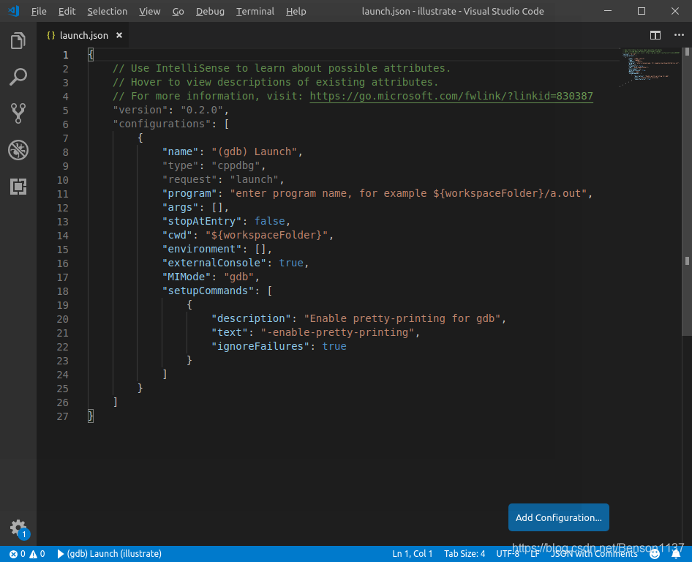The height and width of the screenshot is (562, 692).
Task: Select the launch.json editor tab
Action: click(83, 35)
